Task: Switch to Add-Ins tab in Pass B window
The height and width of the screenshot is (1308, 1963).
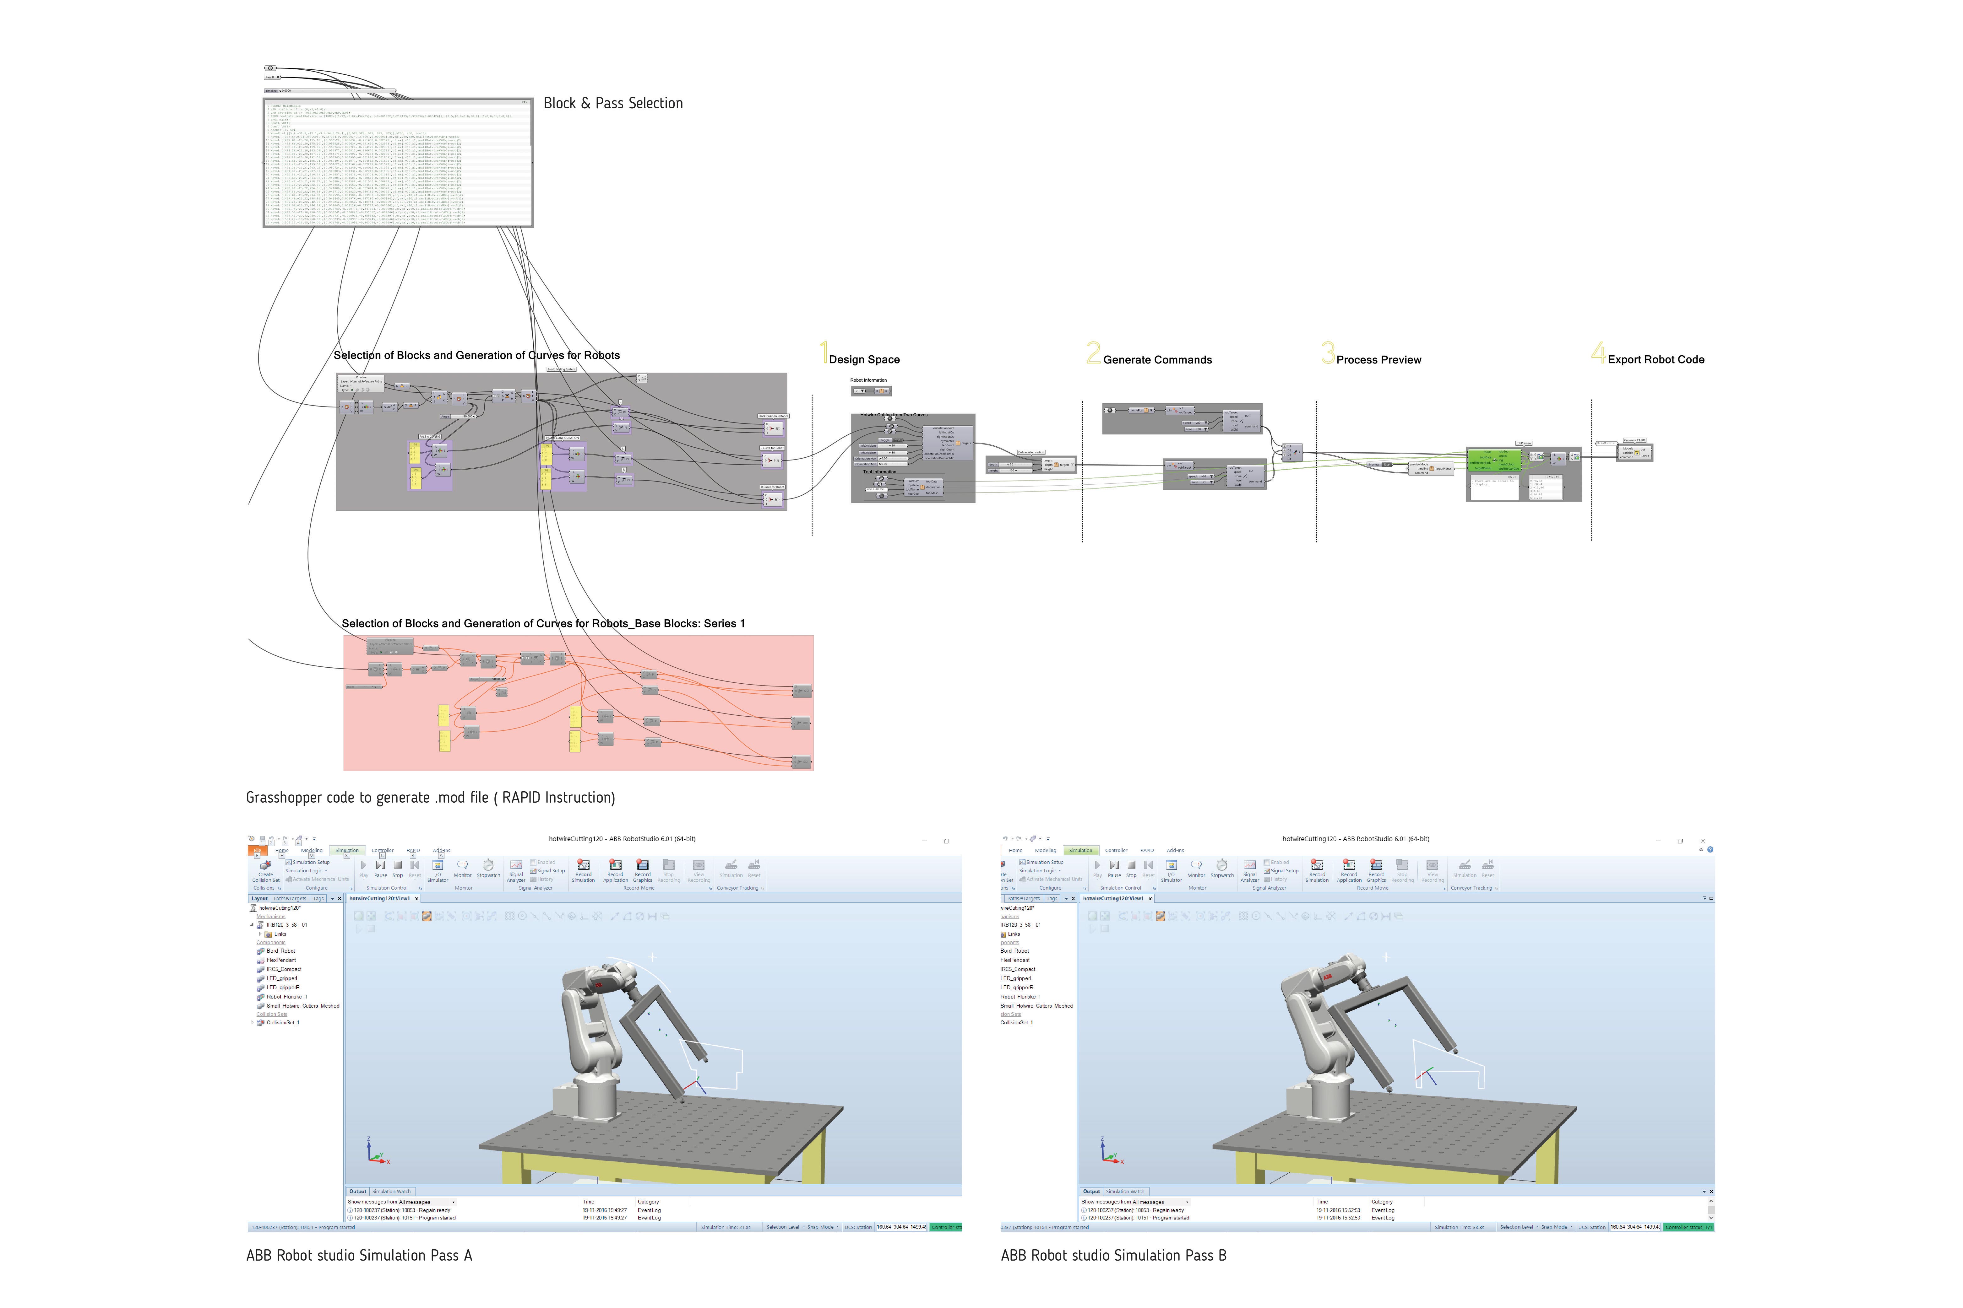Action: [x=1175, y=851]
